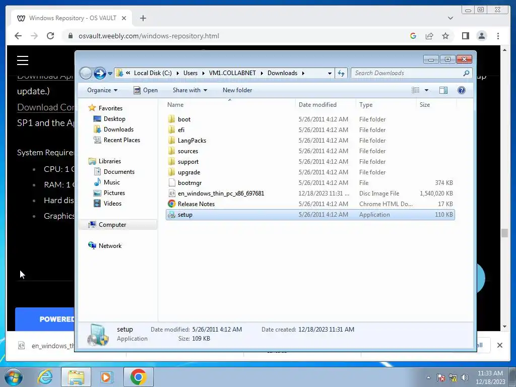Click the Change your view icon

[x=416, y=90]
